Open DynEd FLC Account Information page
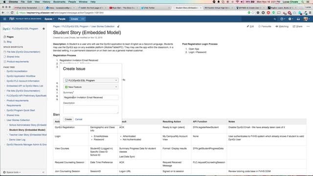Image resolution: width=313 pixels, height=176 pixels. 23,81
